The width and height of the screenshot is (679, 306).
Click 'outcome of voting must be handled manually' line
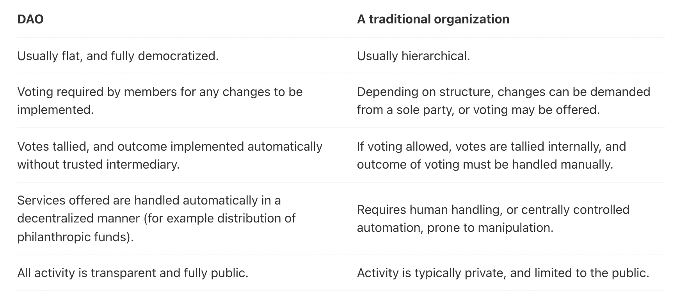click(x=485, y=164)
